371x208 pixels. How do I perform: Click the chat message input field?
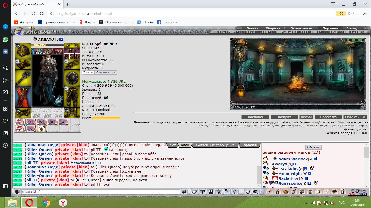pyautogui.click(x=100, y=192)
